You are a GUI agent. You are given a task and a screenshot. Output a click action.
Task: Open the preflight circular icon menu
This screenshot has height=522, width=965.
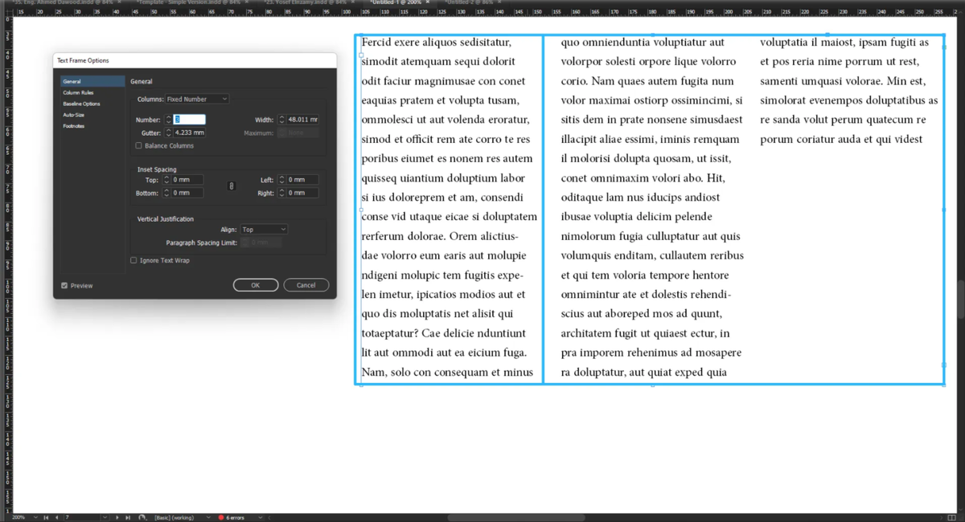point(142,517)
